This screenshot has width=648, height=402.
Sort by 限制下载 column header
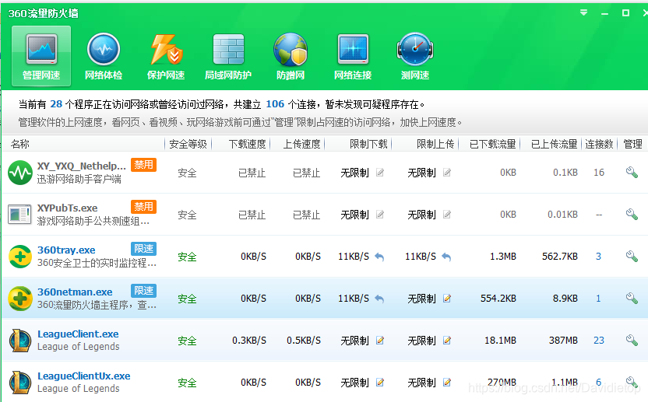(x=368, y=144)
